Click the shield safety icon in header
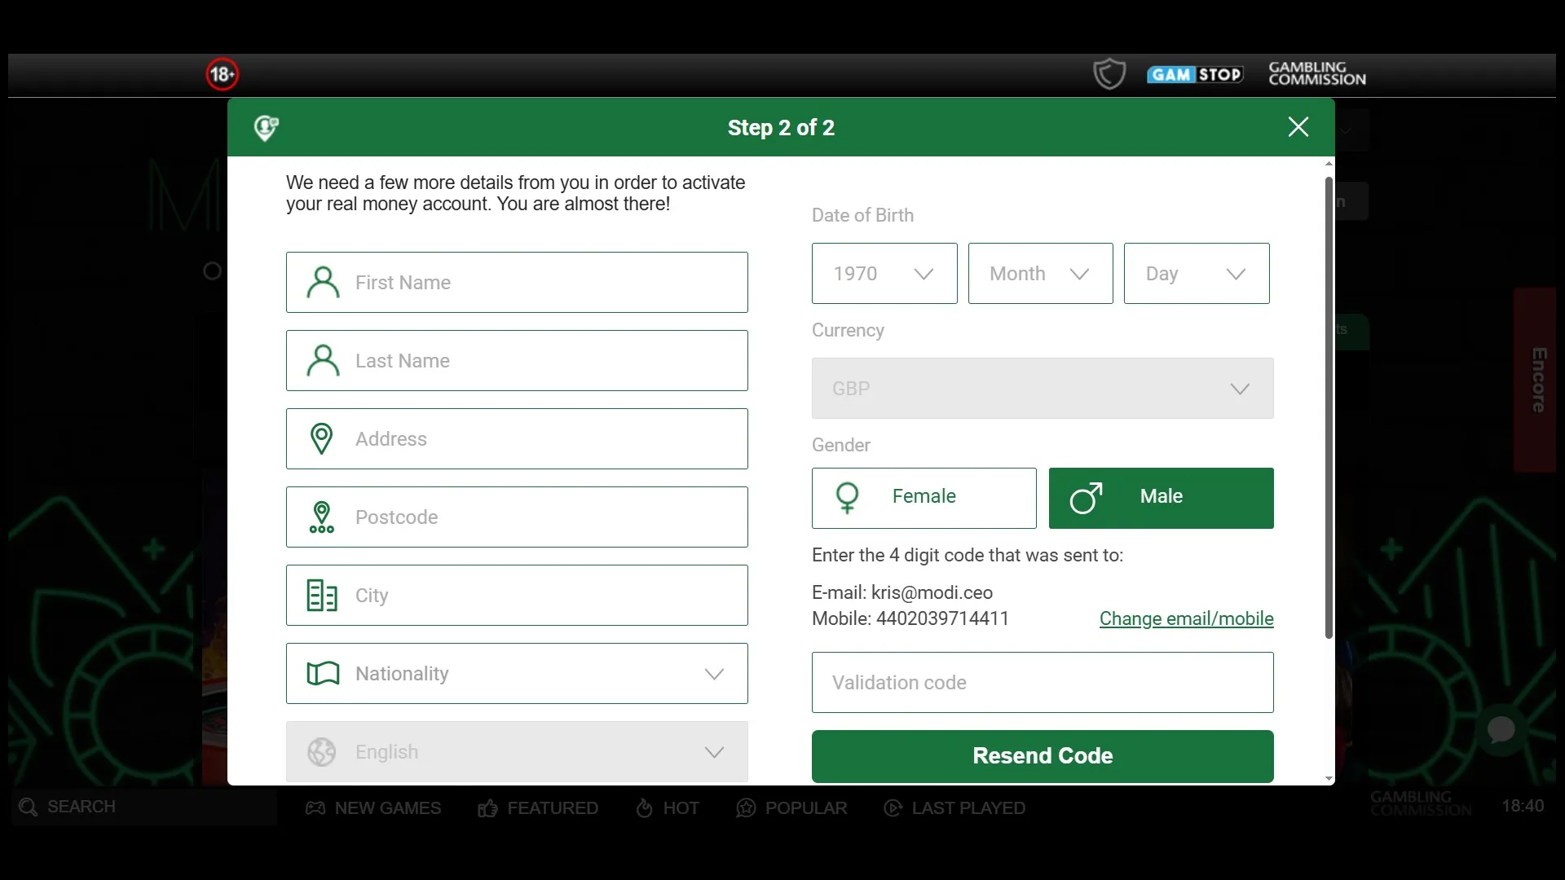The height and width of the screenshot is (880, 1565). [1109, 74]
